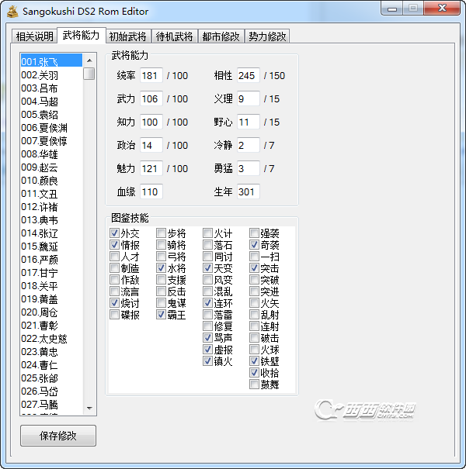The image size is (466, 469).
Task: Select the 待机武将 tab
Action: coord(174,36)
